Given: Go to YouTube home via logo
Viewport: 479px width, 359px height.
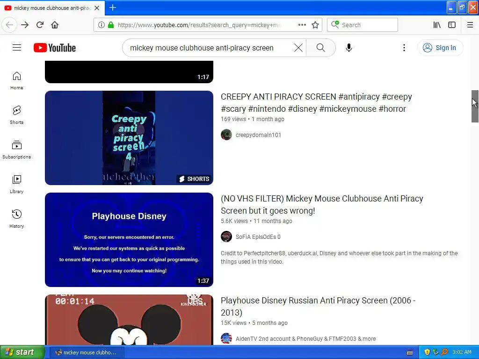Looking at the screenshot, I should (55, 48).
